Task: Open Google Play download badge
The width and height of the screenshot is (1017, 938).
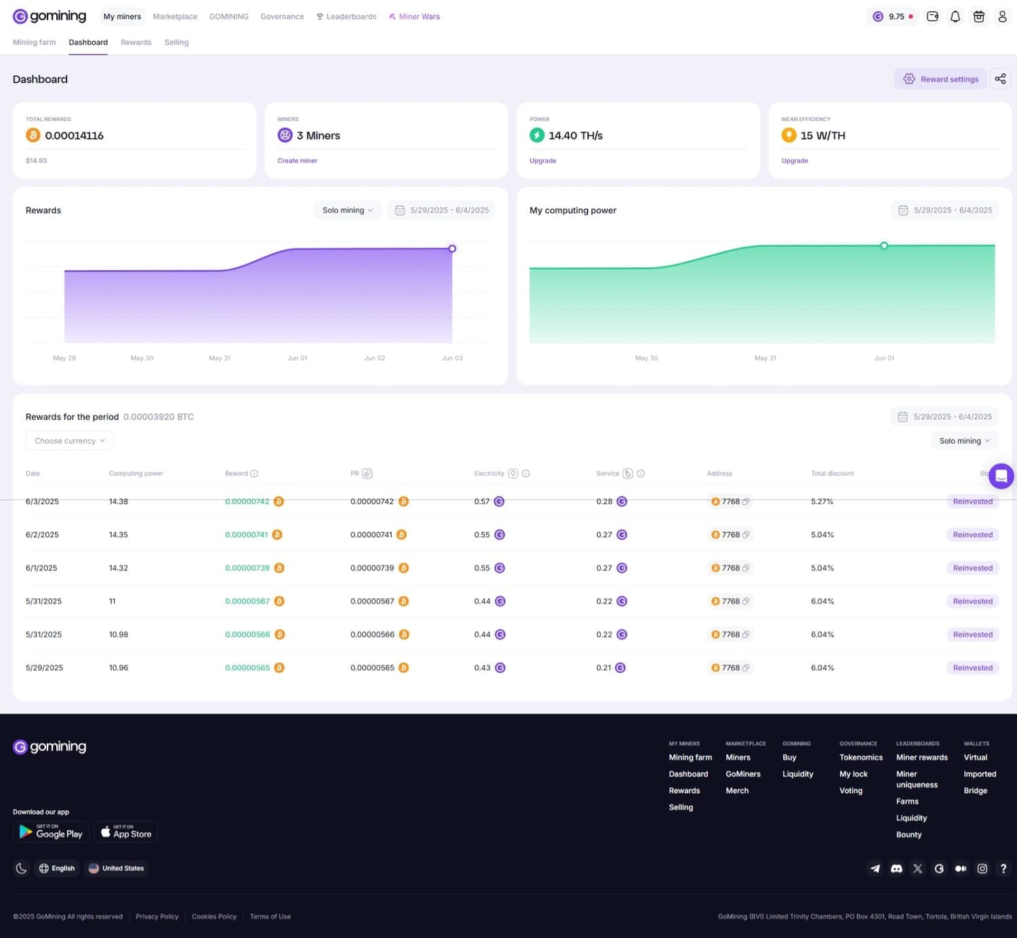Action: [51, 832]
